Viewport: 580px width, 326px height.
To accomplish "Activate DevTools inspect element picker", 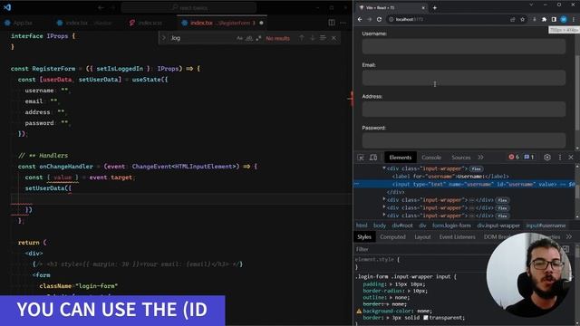I will click(361, 158).
